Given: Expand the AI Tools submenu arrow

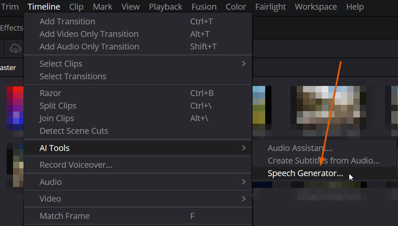Looking at the screenshot, I should [244, 148].
